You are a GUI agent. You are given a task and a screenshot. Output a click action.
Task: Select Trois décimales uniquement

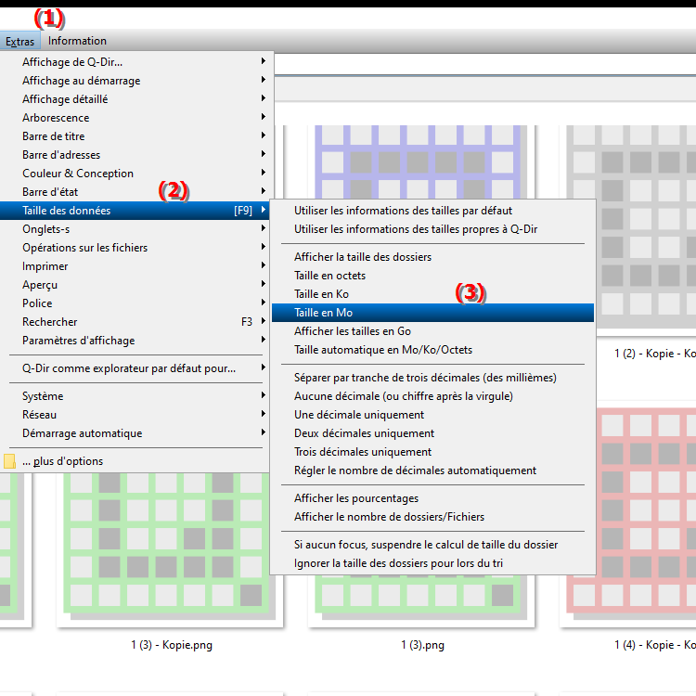[x=432, y=452]
